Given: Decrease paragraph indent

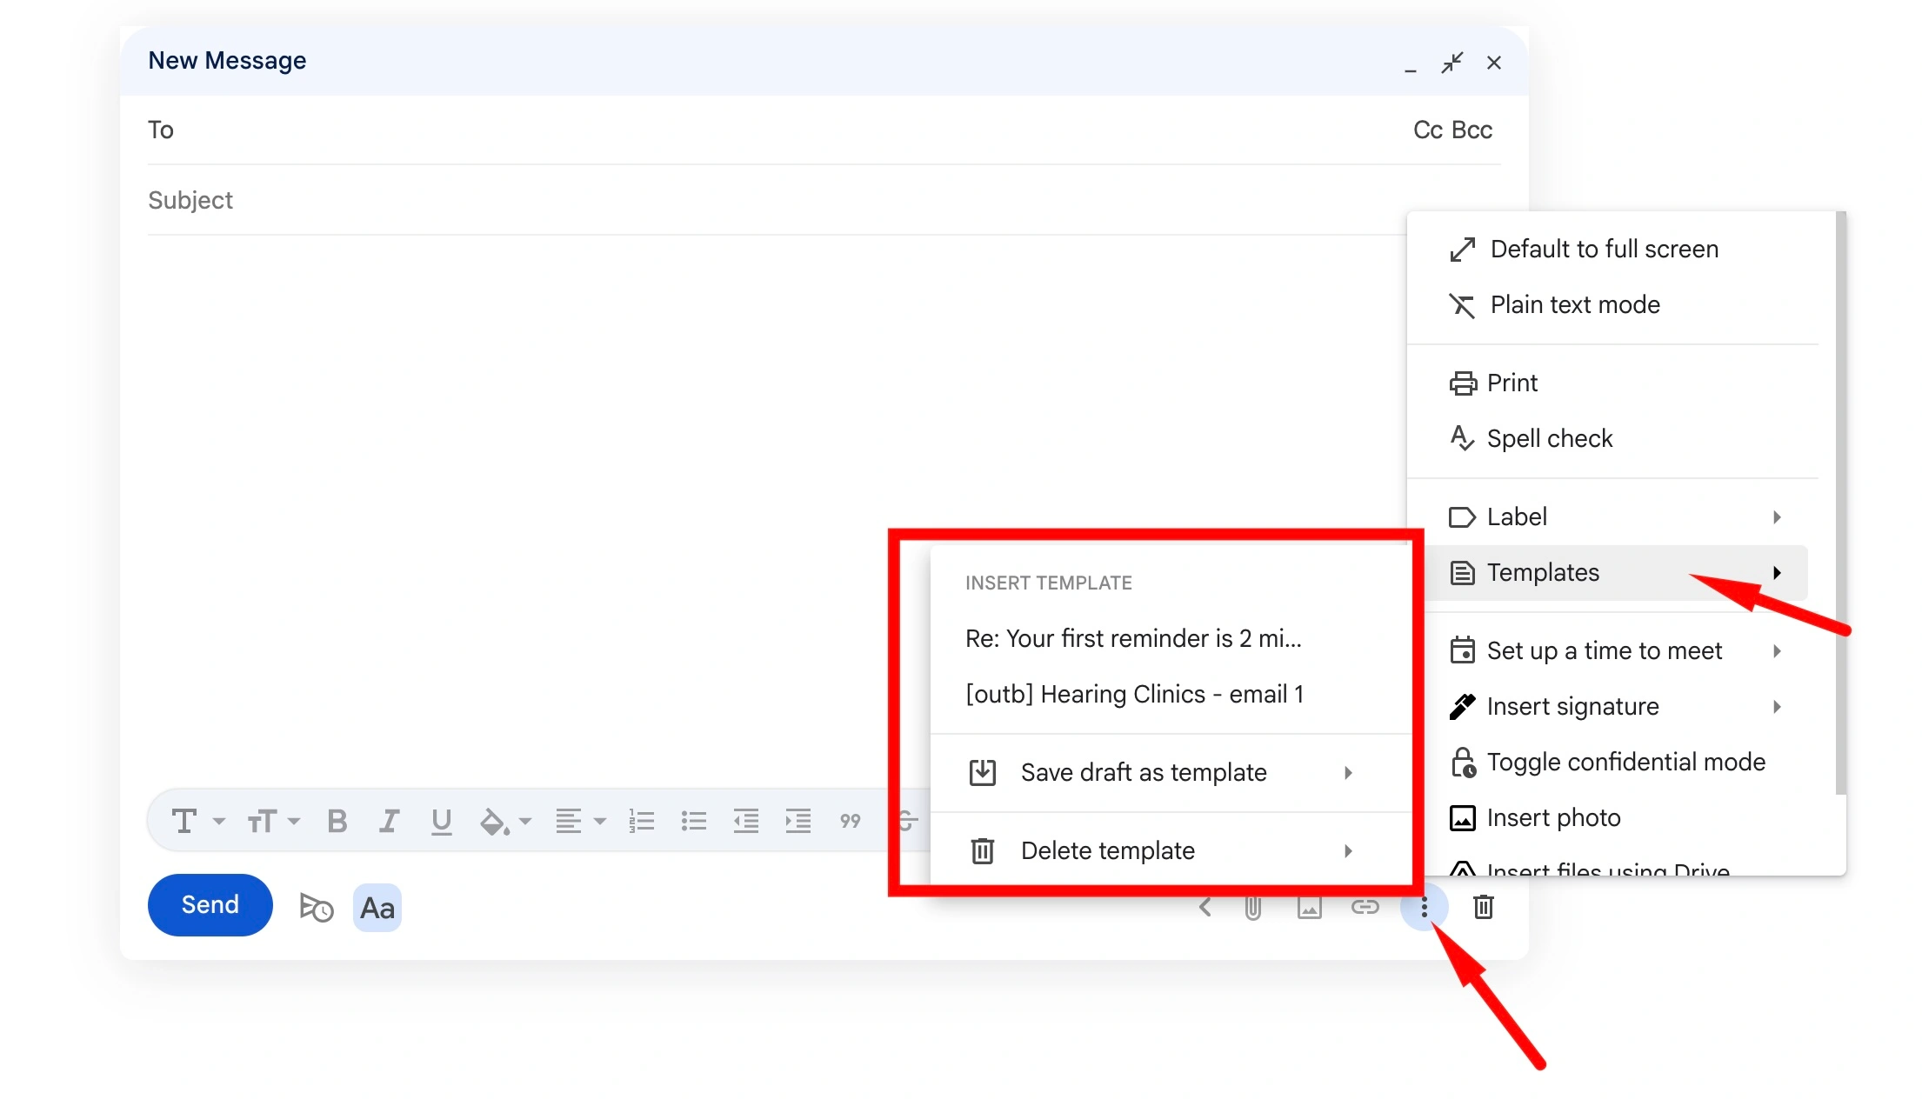Looking at the screenshot, I should click(x=745, y=821).
